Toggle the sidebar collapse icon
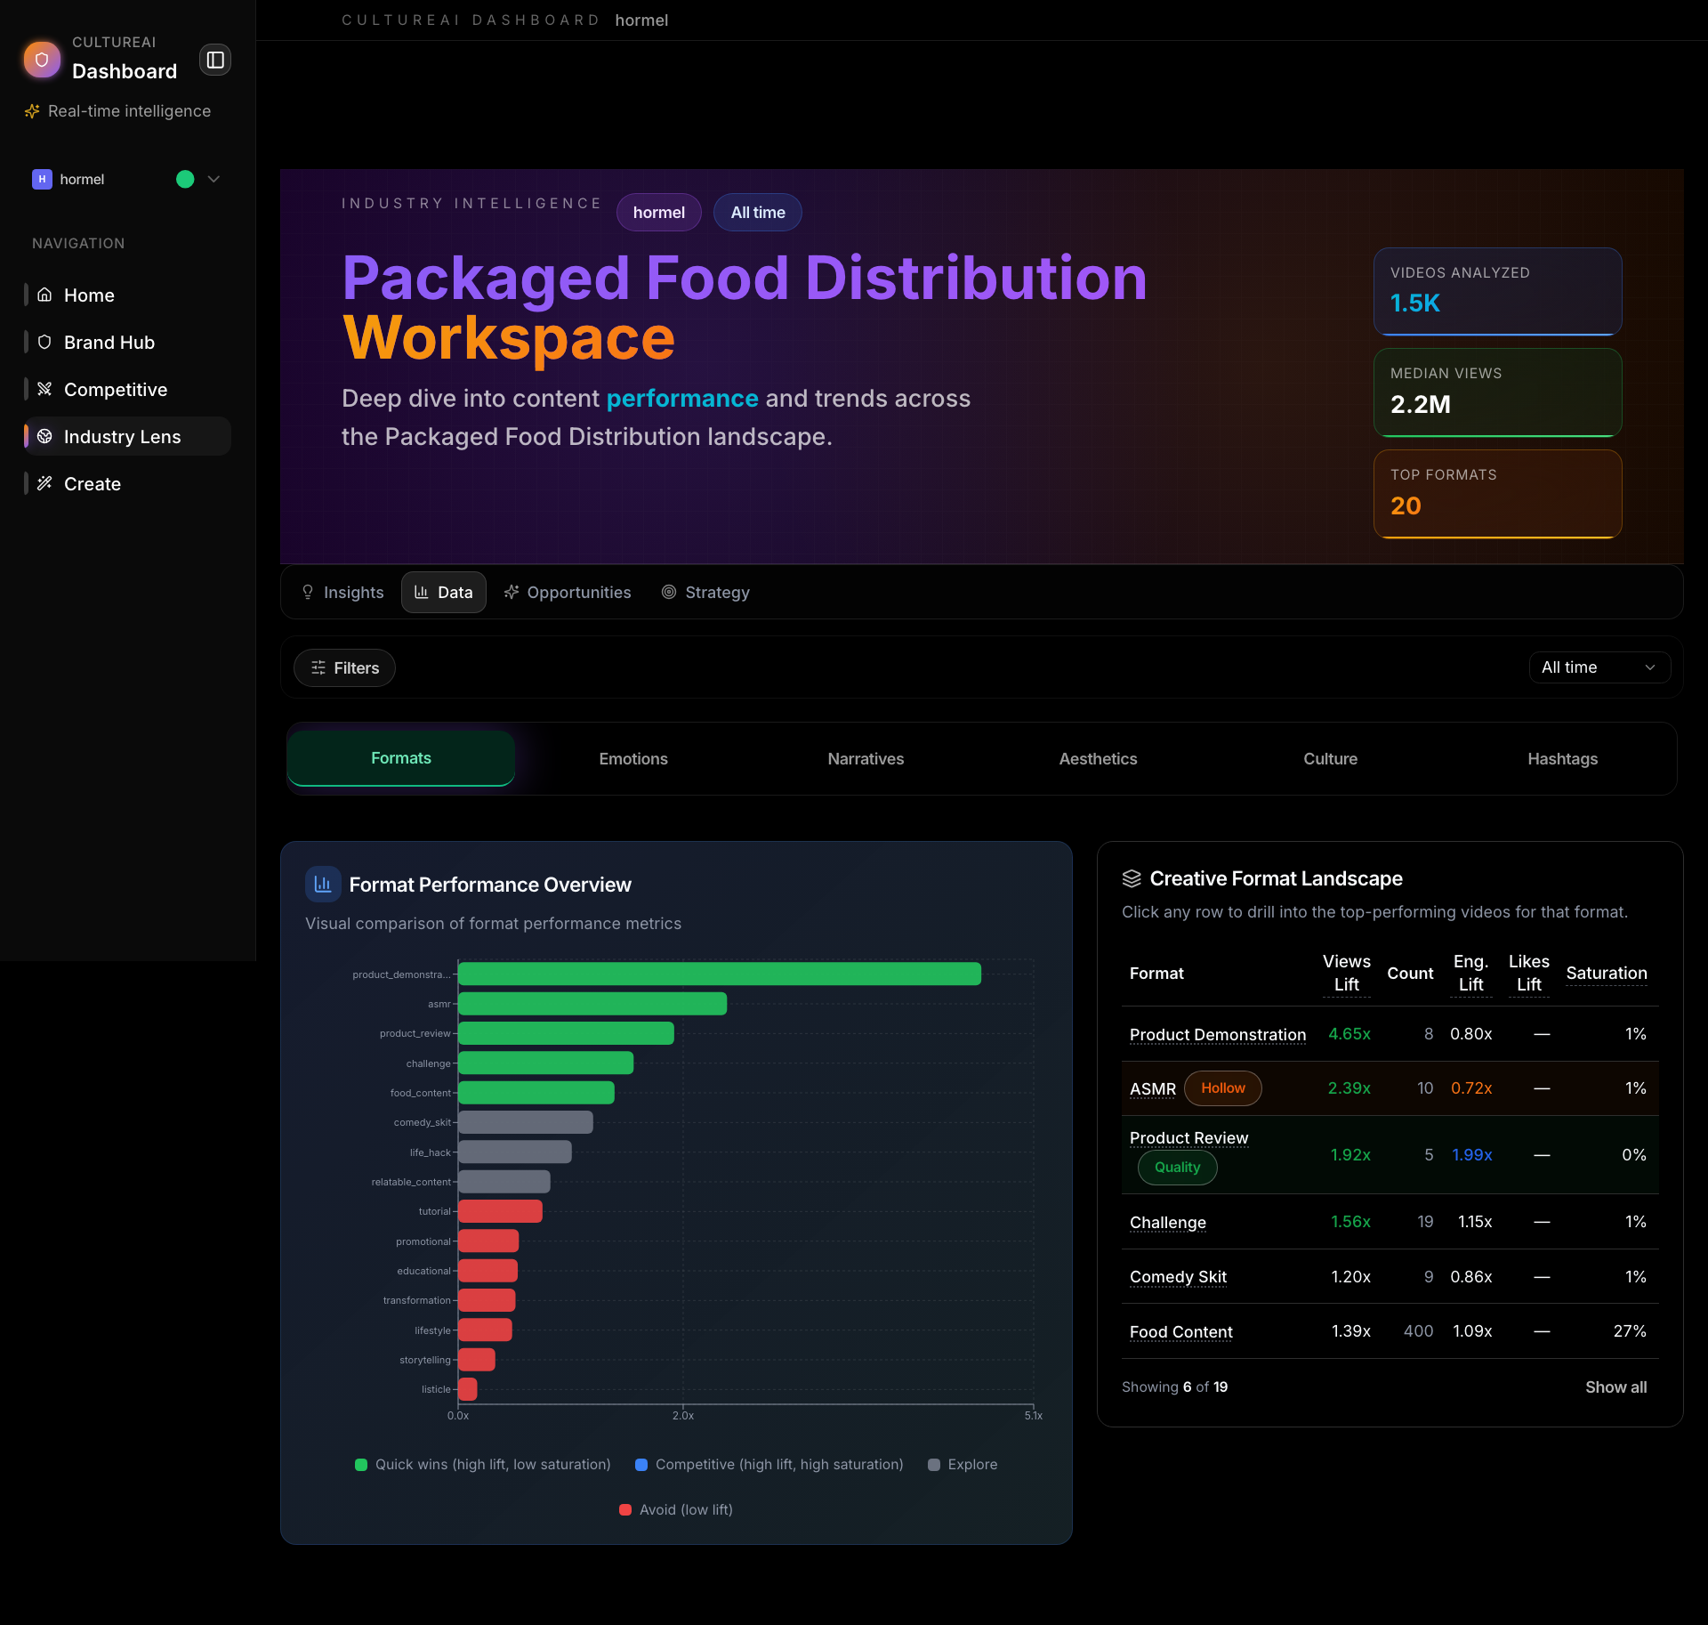 coord(214,60)
